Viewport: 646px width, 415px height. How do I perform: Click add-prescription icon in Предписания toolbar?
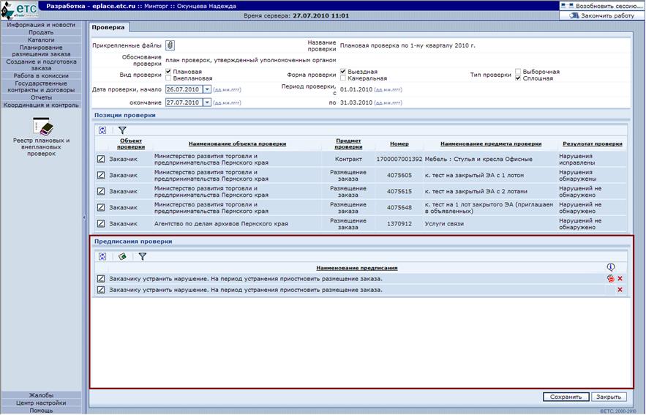(x=122, y=256)
